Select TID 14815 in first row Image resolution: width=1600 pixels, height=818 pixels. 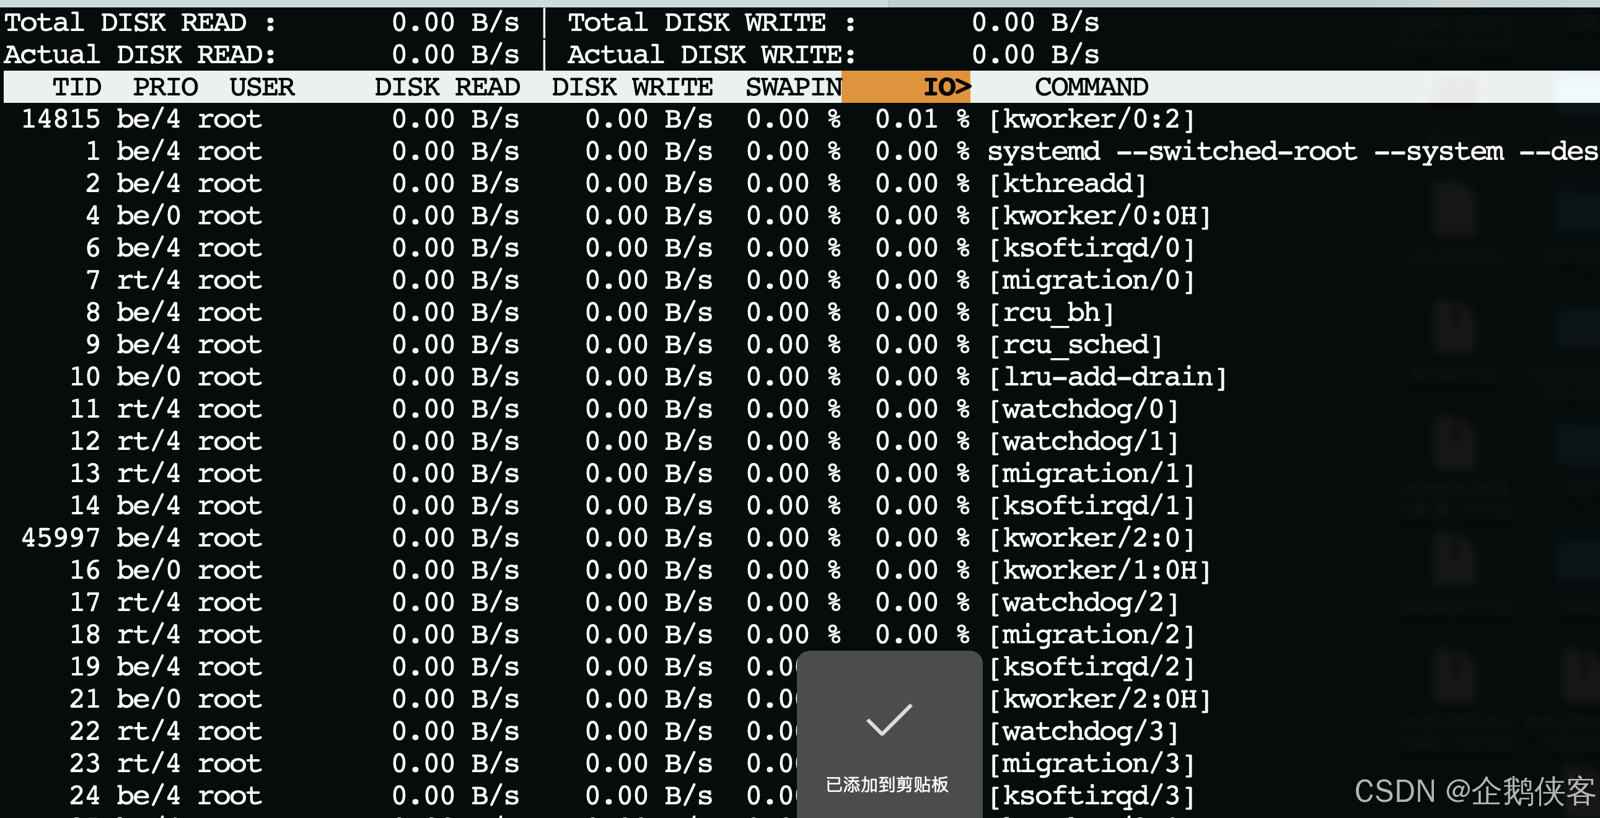[x=60, y=119]
